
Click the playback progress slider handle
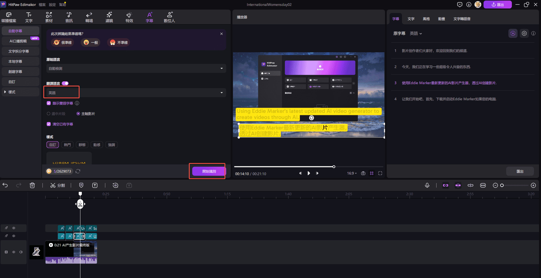click(334, 167)
